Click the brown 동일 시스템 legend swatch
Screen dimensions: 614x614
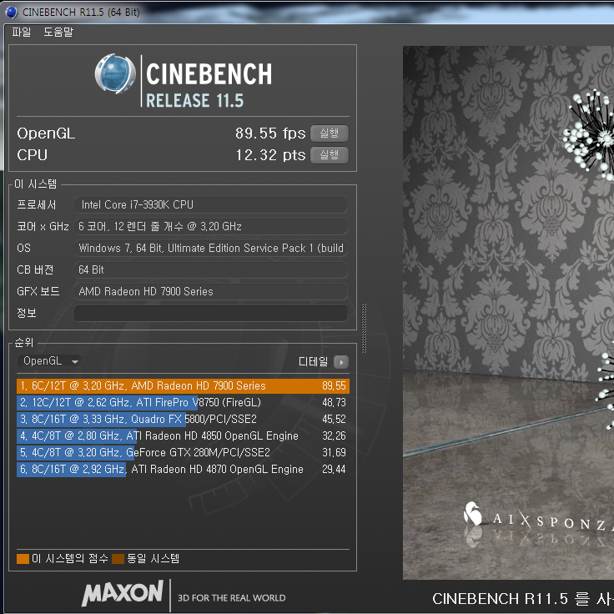118,559
